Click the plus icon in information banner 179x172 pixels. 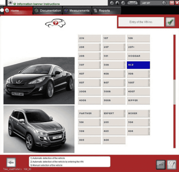point(10,3)
